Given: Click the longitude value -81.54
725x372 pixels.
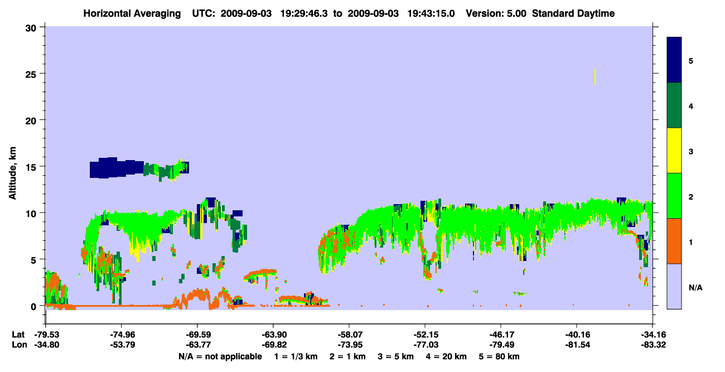Looking at the screenshot, I should point(576,345).
